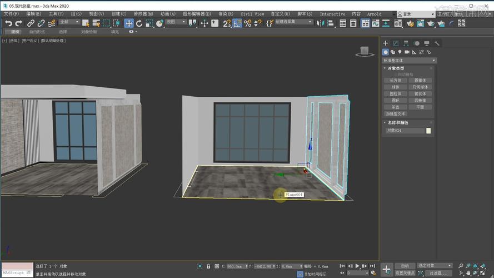Open the Modify panel tab icon
Image resolution: width=494 pixels, height=278 pixels.
click(396, 43)
